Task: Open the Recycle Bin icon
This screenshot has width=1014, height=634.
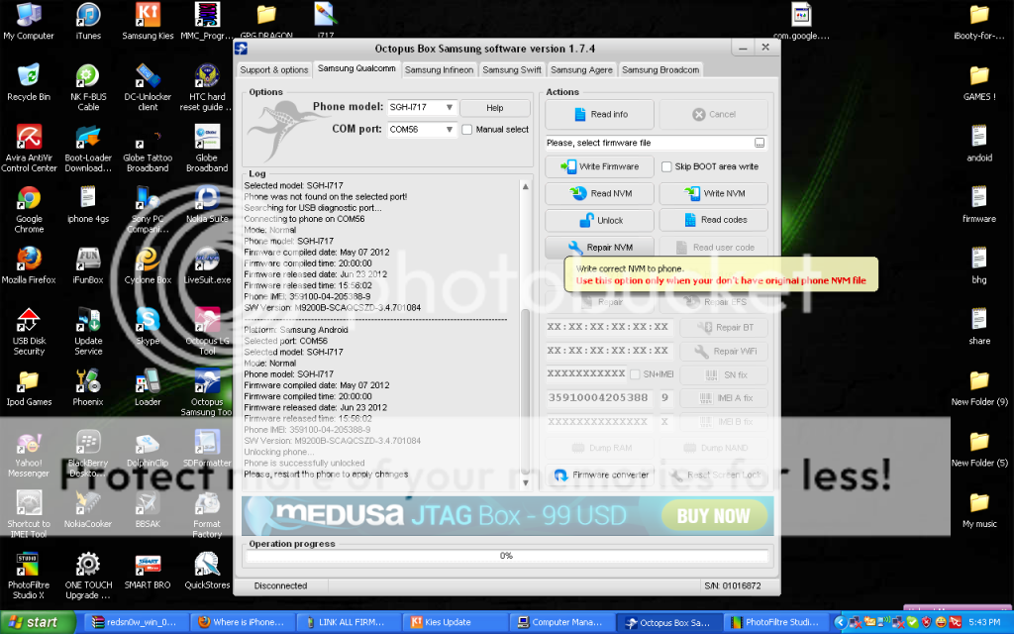Action: click(29, 82)
